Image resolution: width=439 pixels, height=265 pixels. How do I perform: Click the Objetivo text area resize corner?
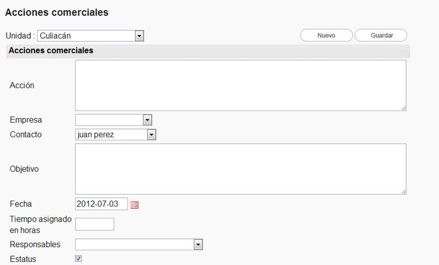pos(404,192)
